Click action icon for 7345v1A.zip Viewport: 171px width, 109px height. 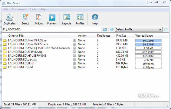(x=74, y=52)
